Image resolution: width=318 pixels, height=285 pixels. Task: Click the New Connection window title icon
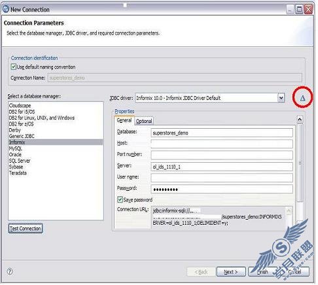(x=5, y=9)
